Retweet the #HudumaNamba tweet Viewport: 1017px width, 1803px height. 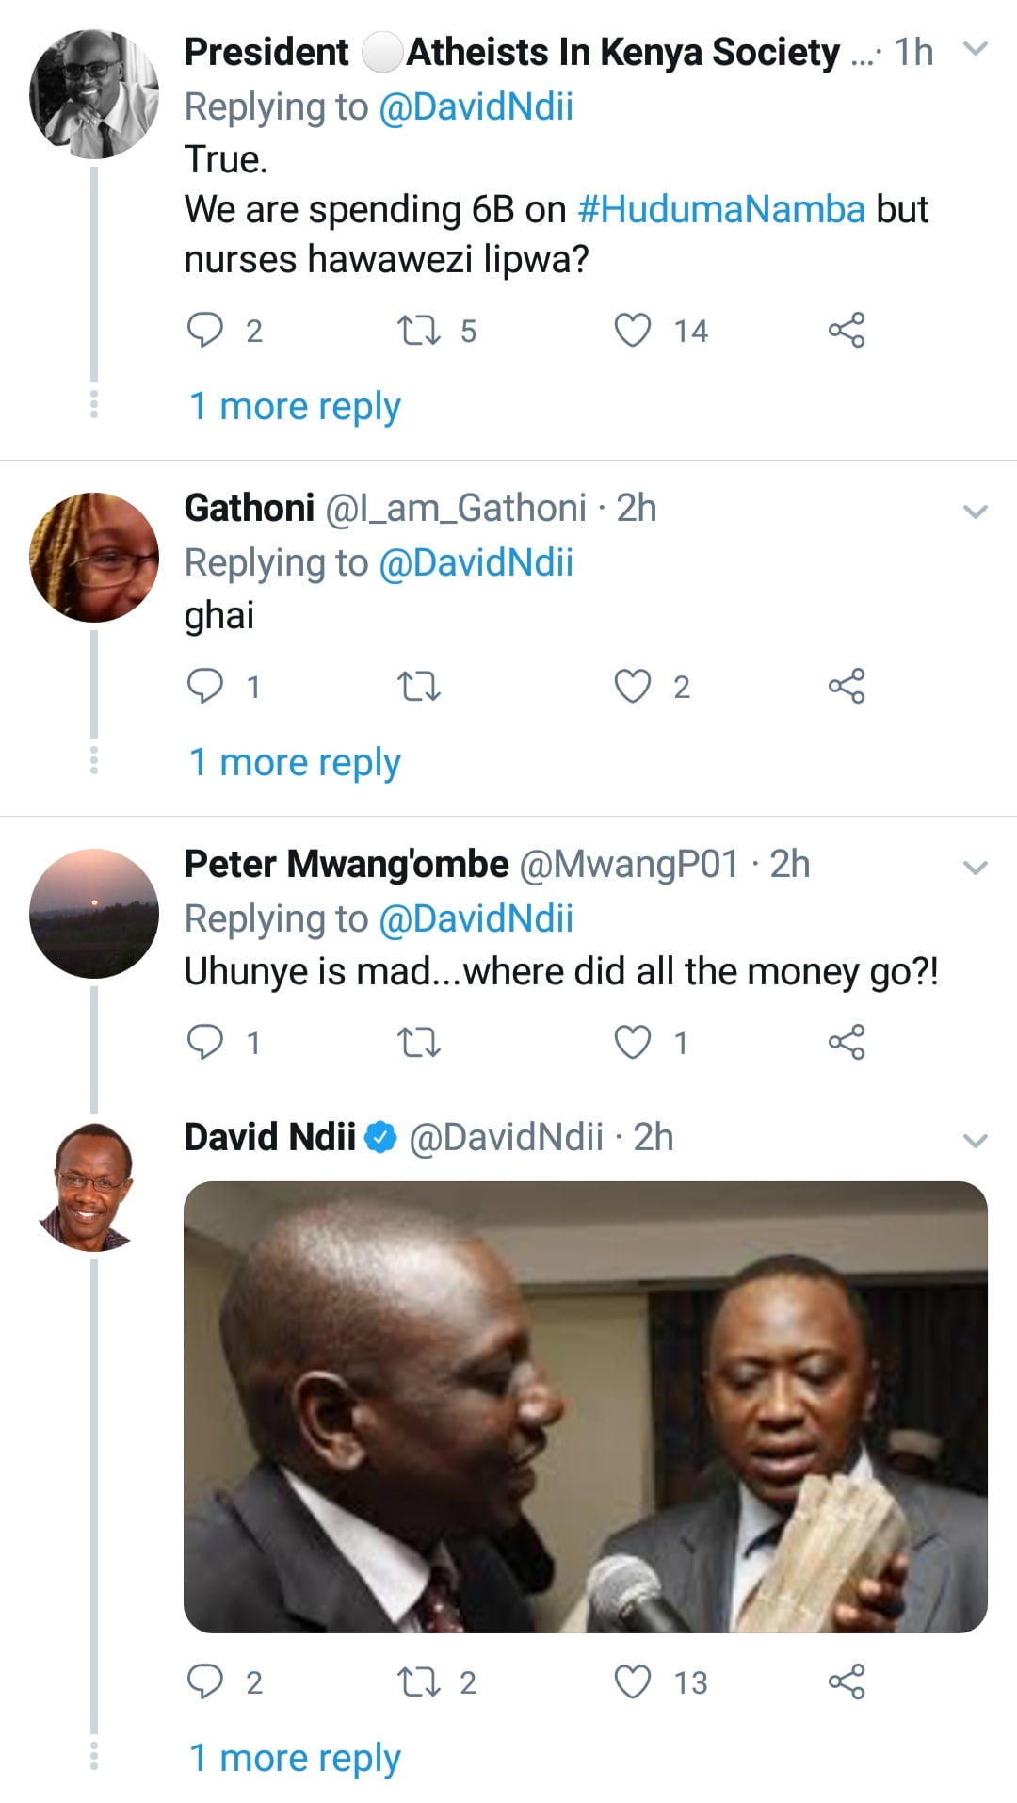(419, 331)
